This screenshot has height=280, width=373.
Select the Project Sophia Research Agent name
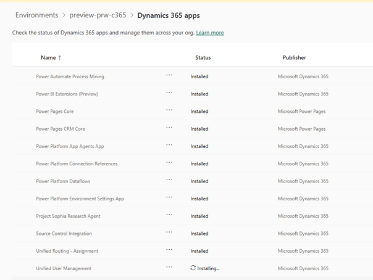pos(68,216)
